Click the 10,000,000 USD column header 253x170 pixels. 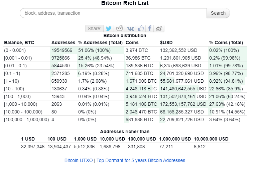[x=211, y=139]
